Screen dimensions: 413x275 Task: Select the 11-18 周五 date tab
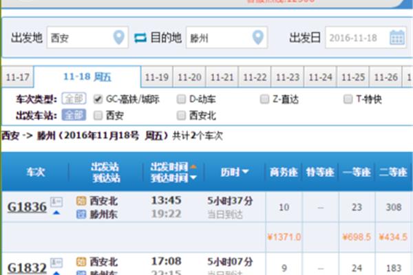[x=87, y=76]
